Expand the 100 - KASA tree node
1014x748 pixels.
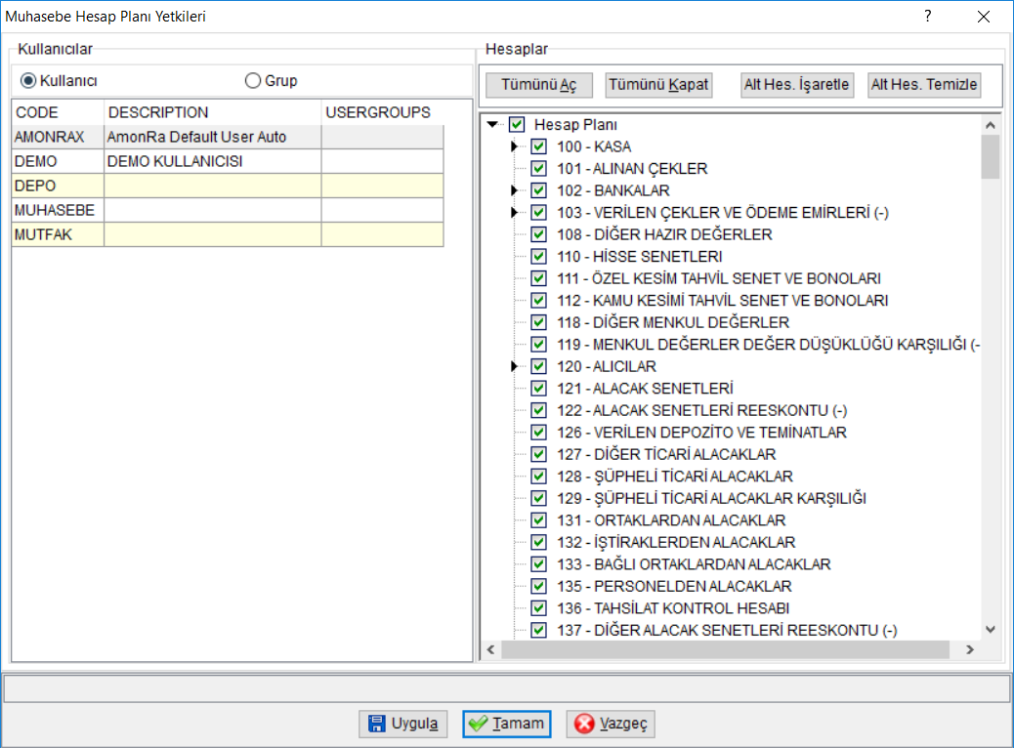point(514,146)
